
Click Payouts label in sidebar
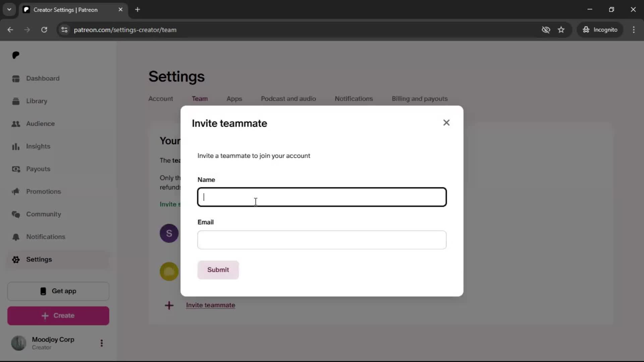point(38,169)
